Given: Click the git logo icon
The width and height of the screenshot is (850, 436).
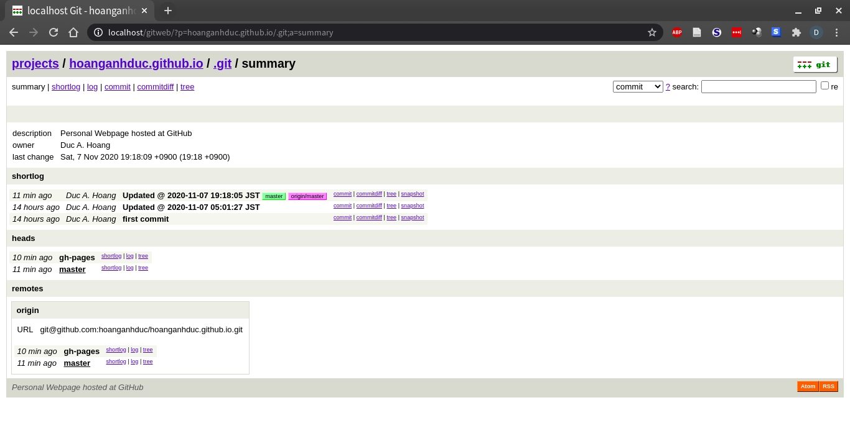Looking at the screenshot, I should [x=815, y=65].
